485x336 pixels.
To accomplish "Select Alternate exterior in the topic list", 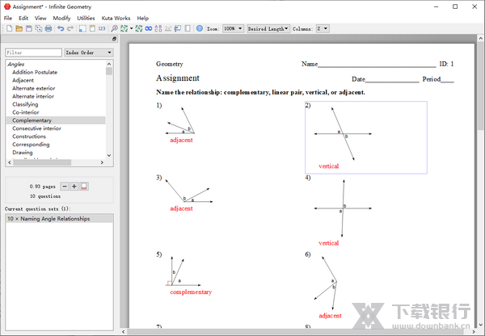I will tap(34, 88).
